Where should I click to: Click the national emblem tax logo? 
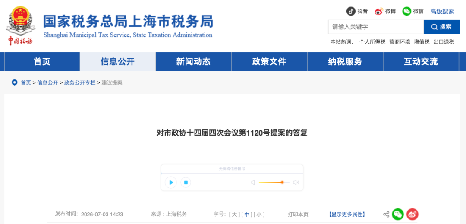click(x=20, y=25)
